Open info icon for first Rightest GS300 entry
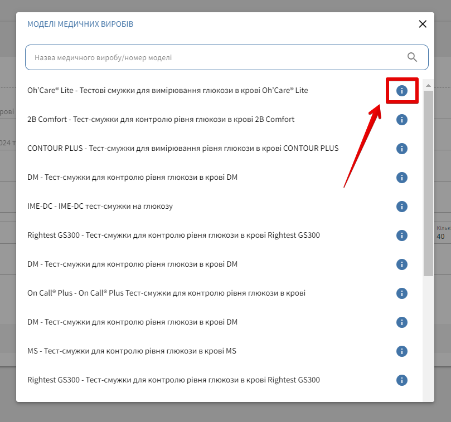This screenshot has height=422, width=451. (x=401, y=235)
